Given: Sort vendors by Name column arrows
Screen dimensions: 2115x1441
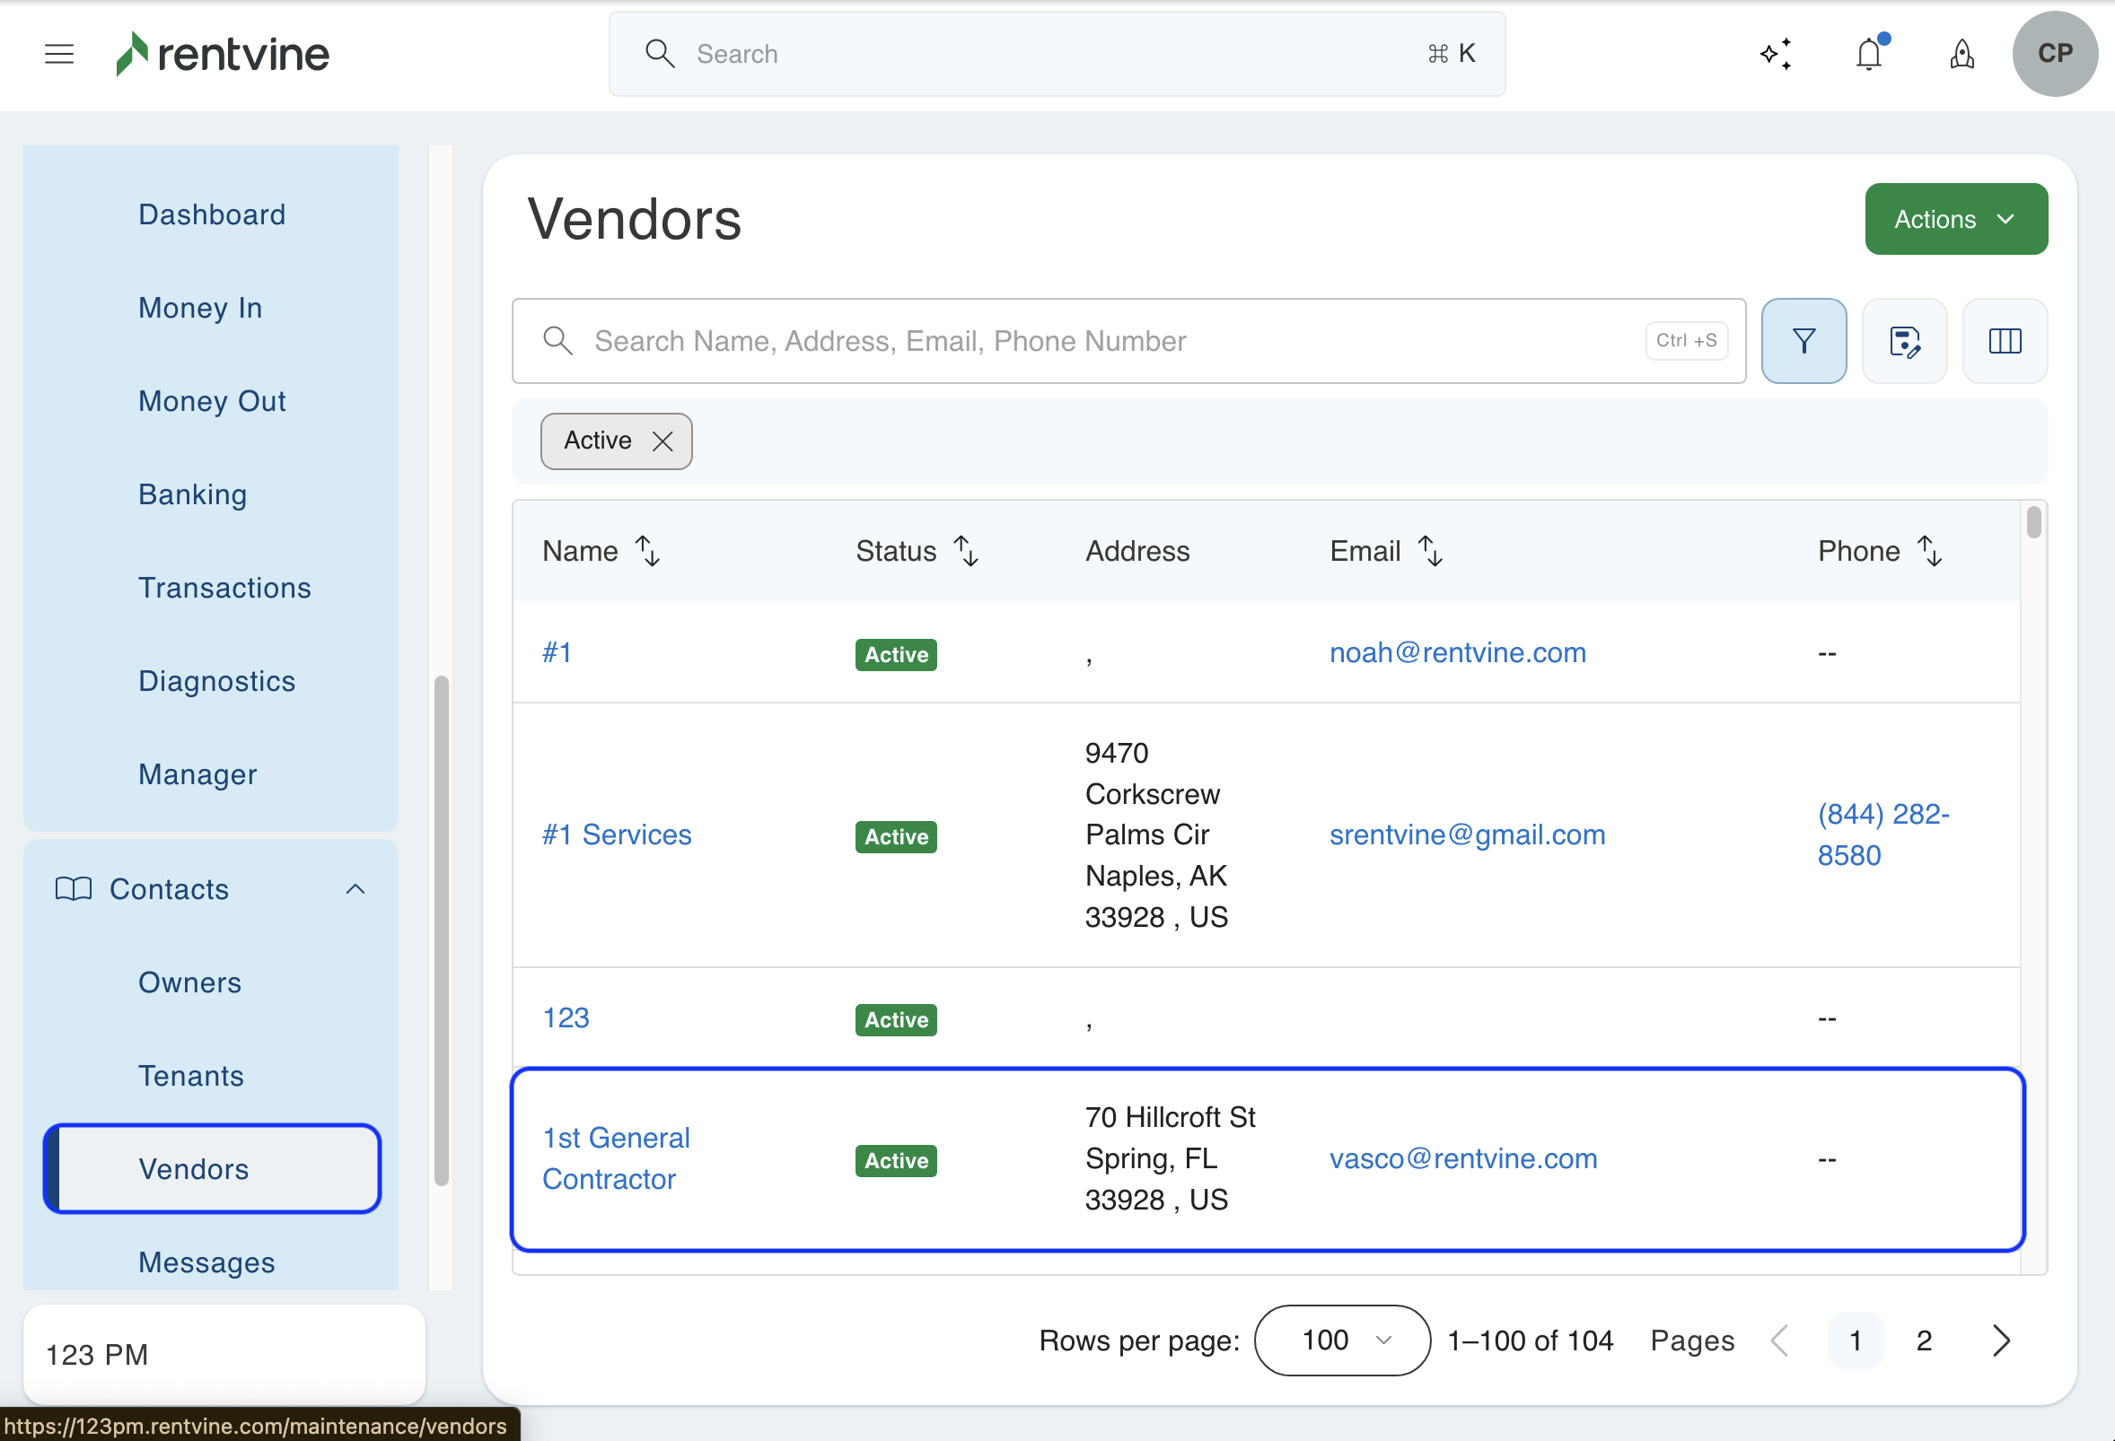Looking at the screenshot, I should 648,551.
